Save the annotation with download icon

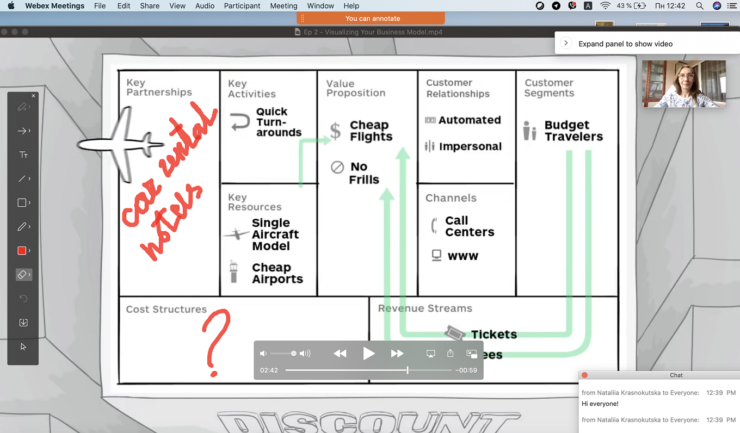(x=23, y=323)
